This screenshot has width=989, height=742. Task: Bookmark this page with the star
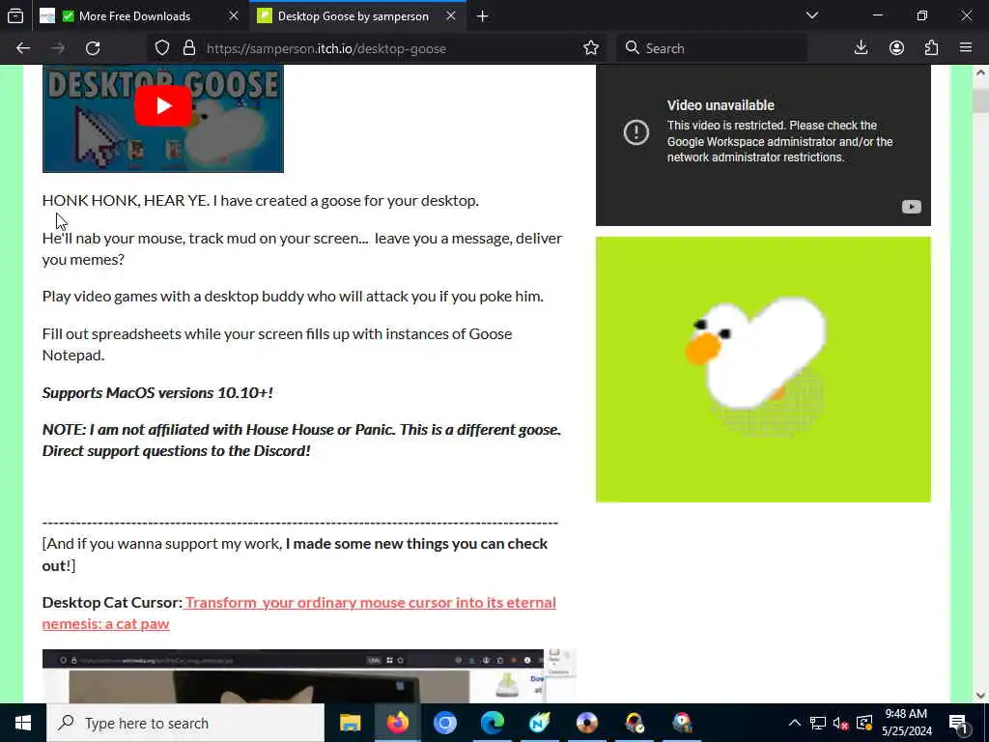pyautogui.click(x=591, y=48)
